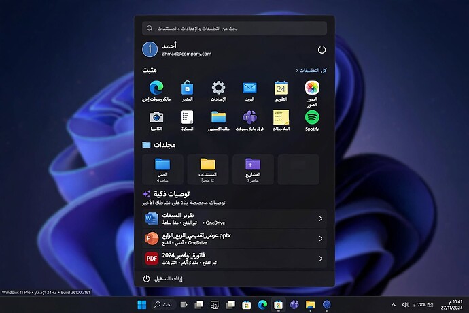
Task: Click the مجلدات heading text
Action: pos(164,145)
